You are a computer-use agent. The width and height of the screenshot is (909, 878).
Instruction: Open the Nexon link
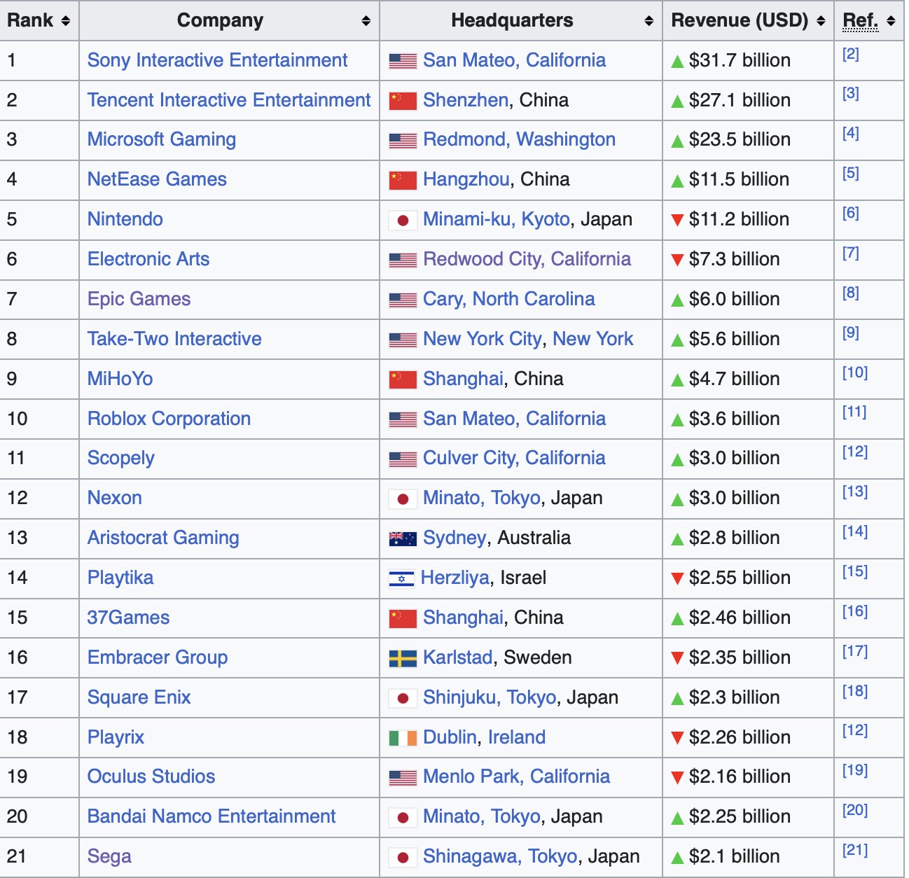click(115, 498)
